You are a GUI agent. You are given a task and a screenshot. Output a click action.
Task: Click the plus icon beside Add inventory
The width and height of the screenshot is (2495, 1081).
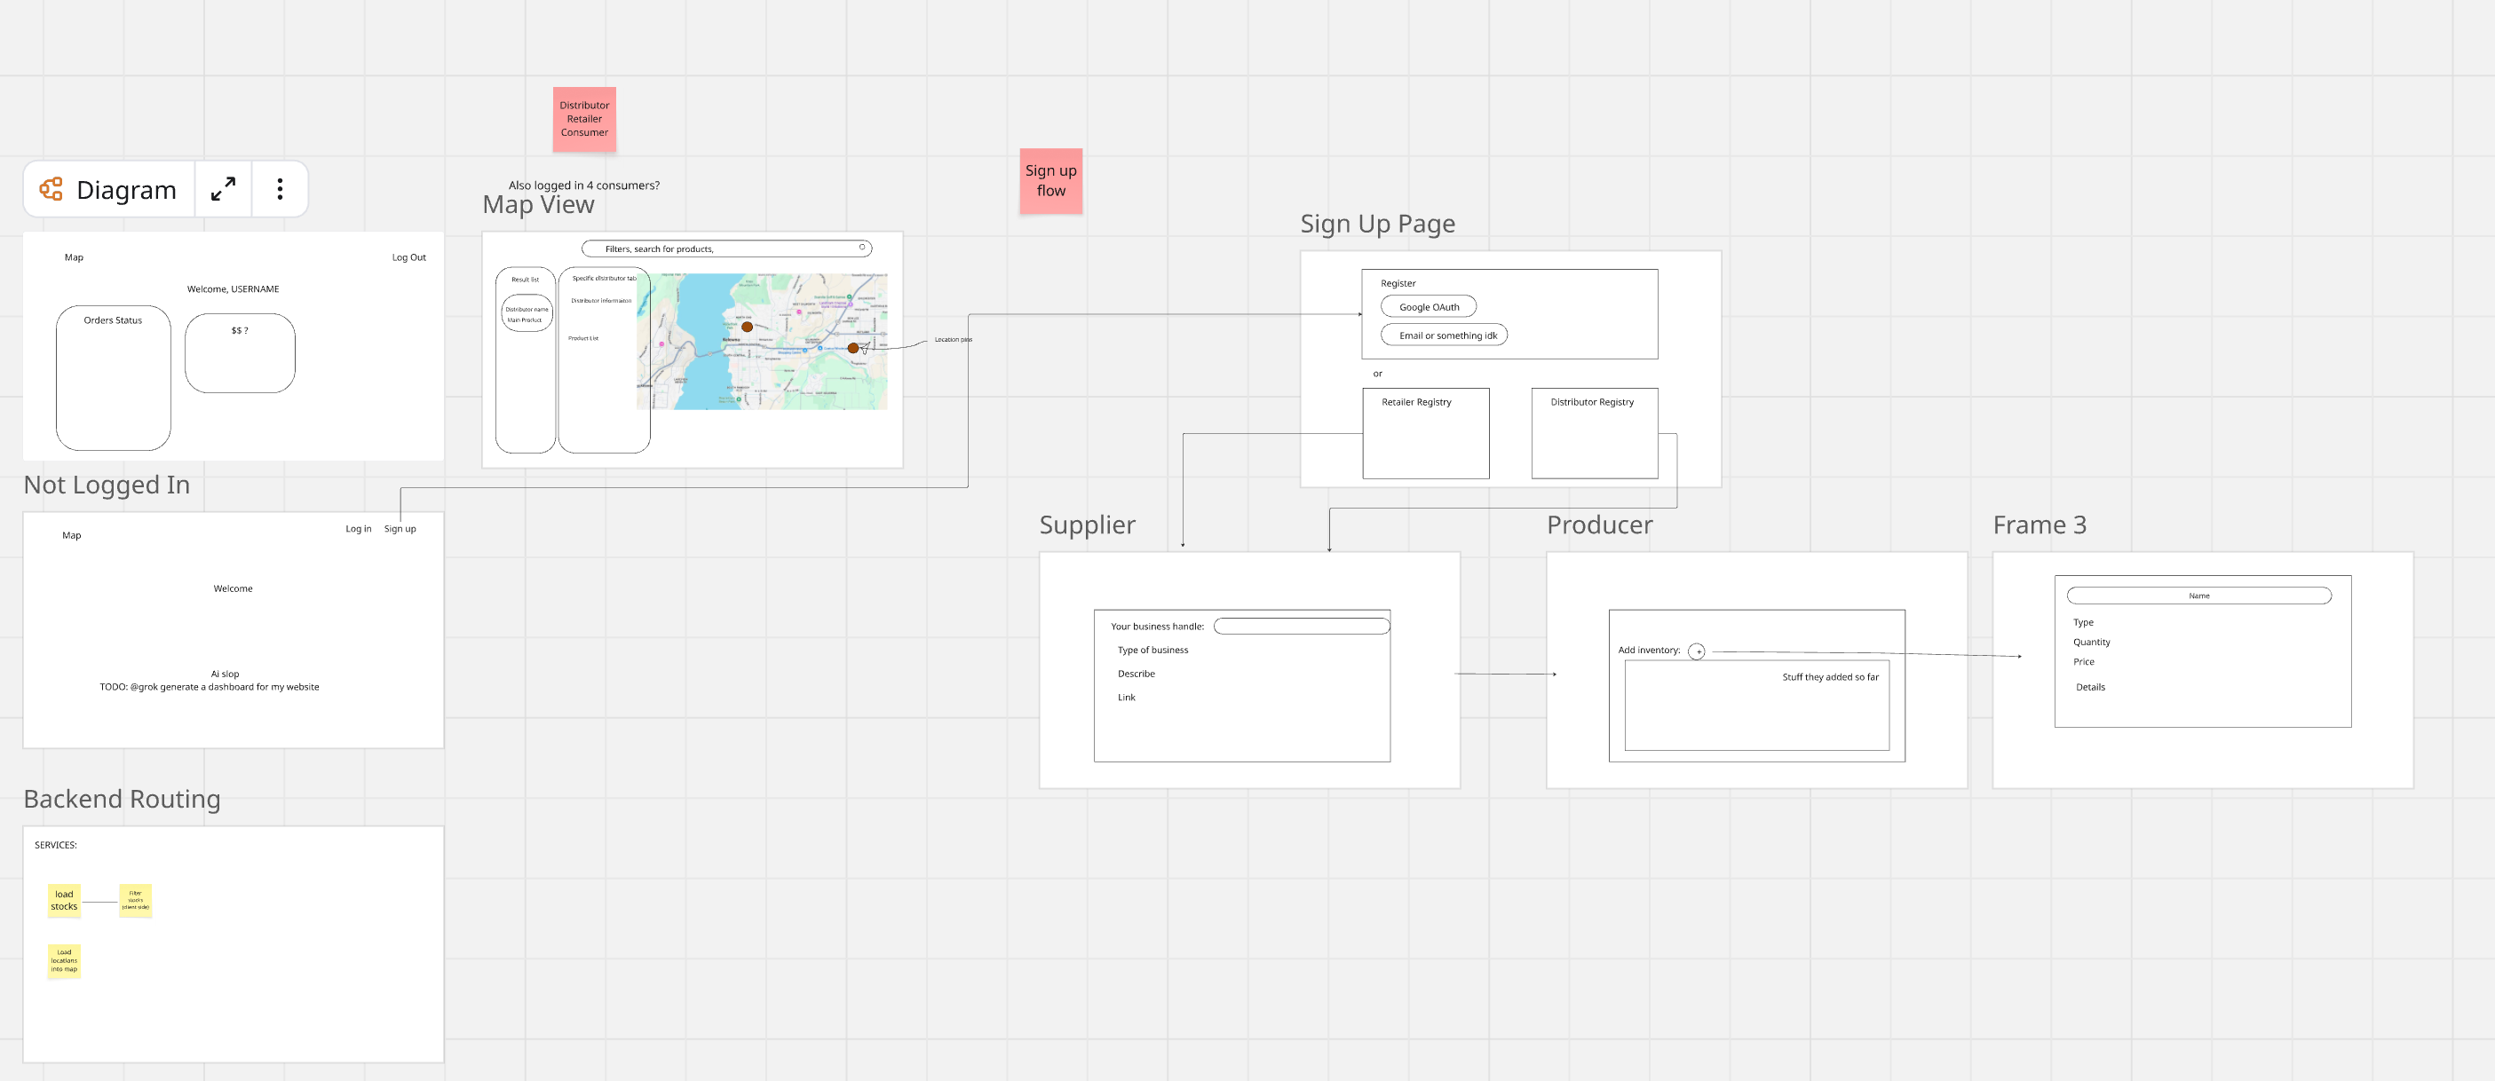click(x=1697, y=651)
